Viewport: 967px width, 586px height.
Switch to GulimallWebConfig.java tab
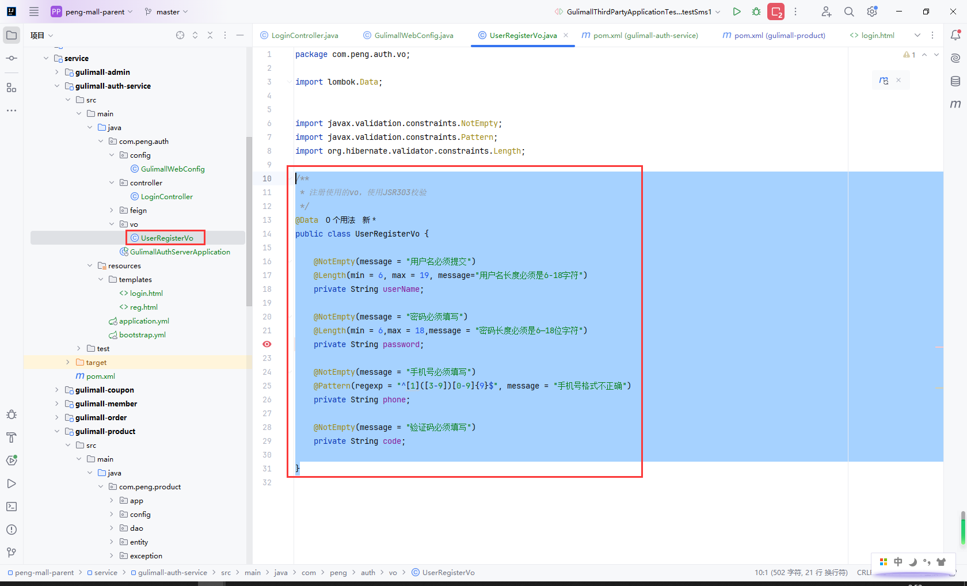point(408,35)
